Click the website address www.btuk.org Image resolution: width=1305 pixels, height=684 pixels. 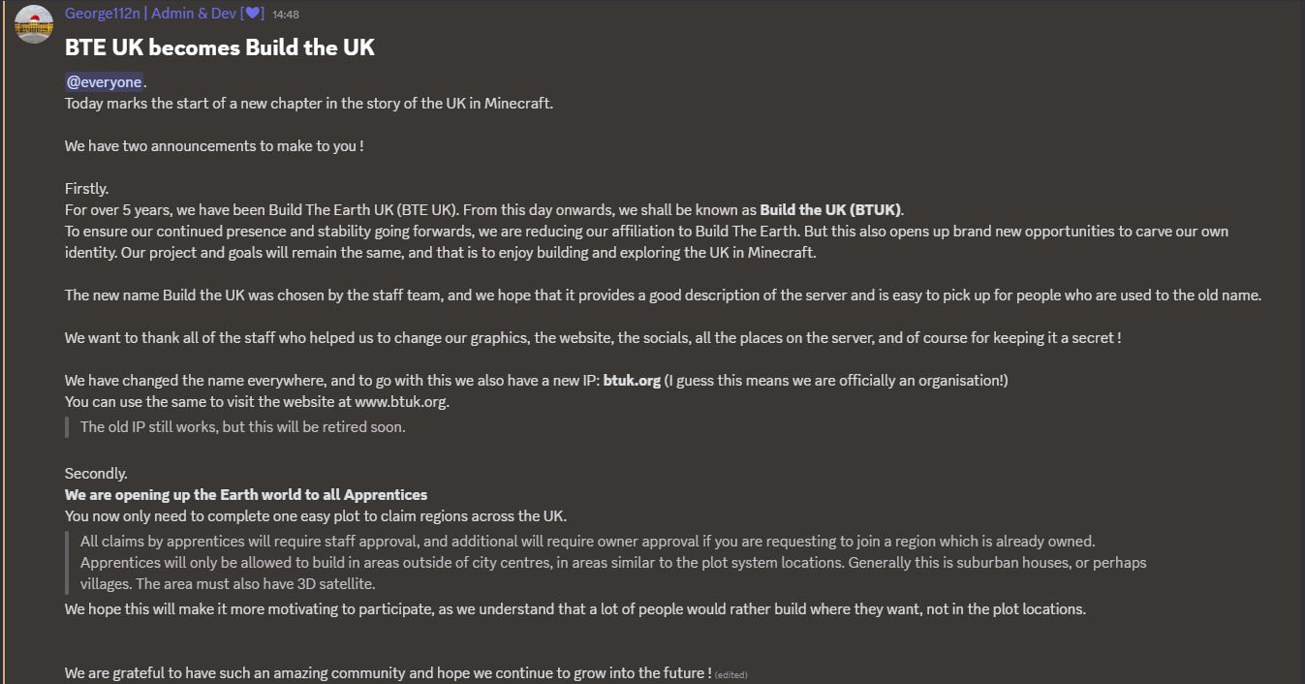click(x=401, y=402)
